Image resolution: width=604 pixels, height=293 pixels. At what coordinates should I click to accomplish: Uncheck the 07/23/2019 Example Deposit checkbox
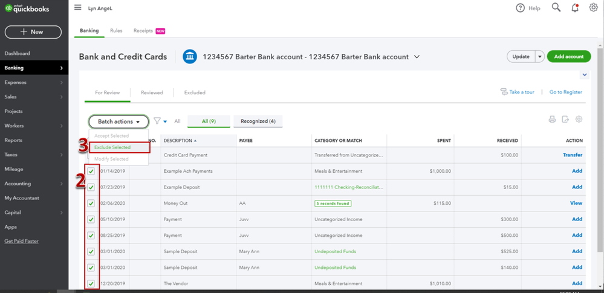(x=91, y=187)
